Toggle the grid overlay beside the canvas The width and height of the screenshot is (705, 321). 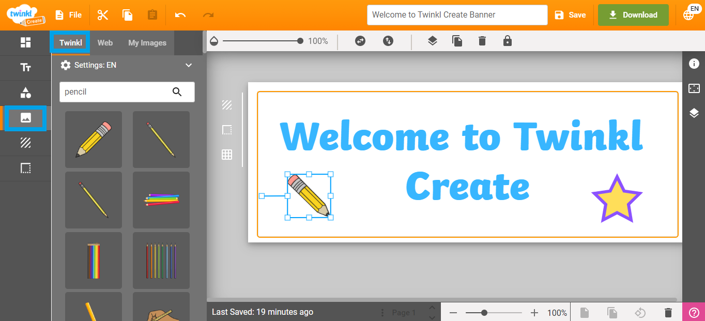[x=227, y=155]
